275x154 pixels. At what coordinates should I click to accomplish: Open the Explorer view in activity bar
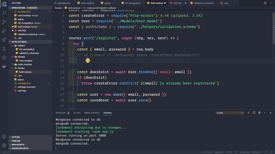(4, 4)
